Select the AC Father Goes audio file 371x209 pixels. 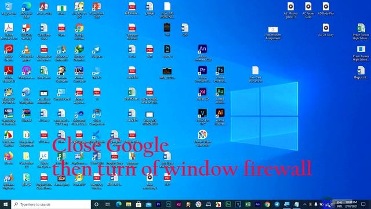click(x=308, y=10)
